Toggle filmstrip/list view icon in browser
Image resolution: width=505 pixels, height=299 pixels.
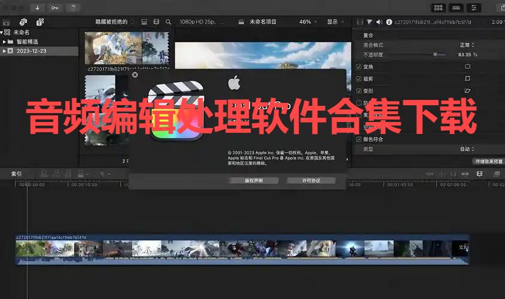click(156, 22)
